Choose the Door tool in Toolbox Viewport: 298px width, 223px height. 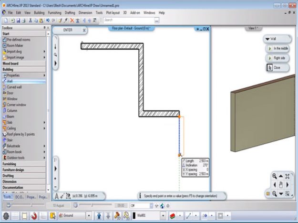12,93
